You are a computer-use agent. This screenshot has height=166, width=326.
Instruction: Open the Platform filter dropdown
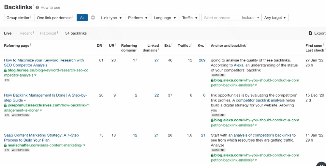click(138, 18)
